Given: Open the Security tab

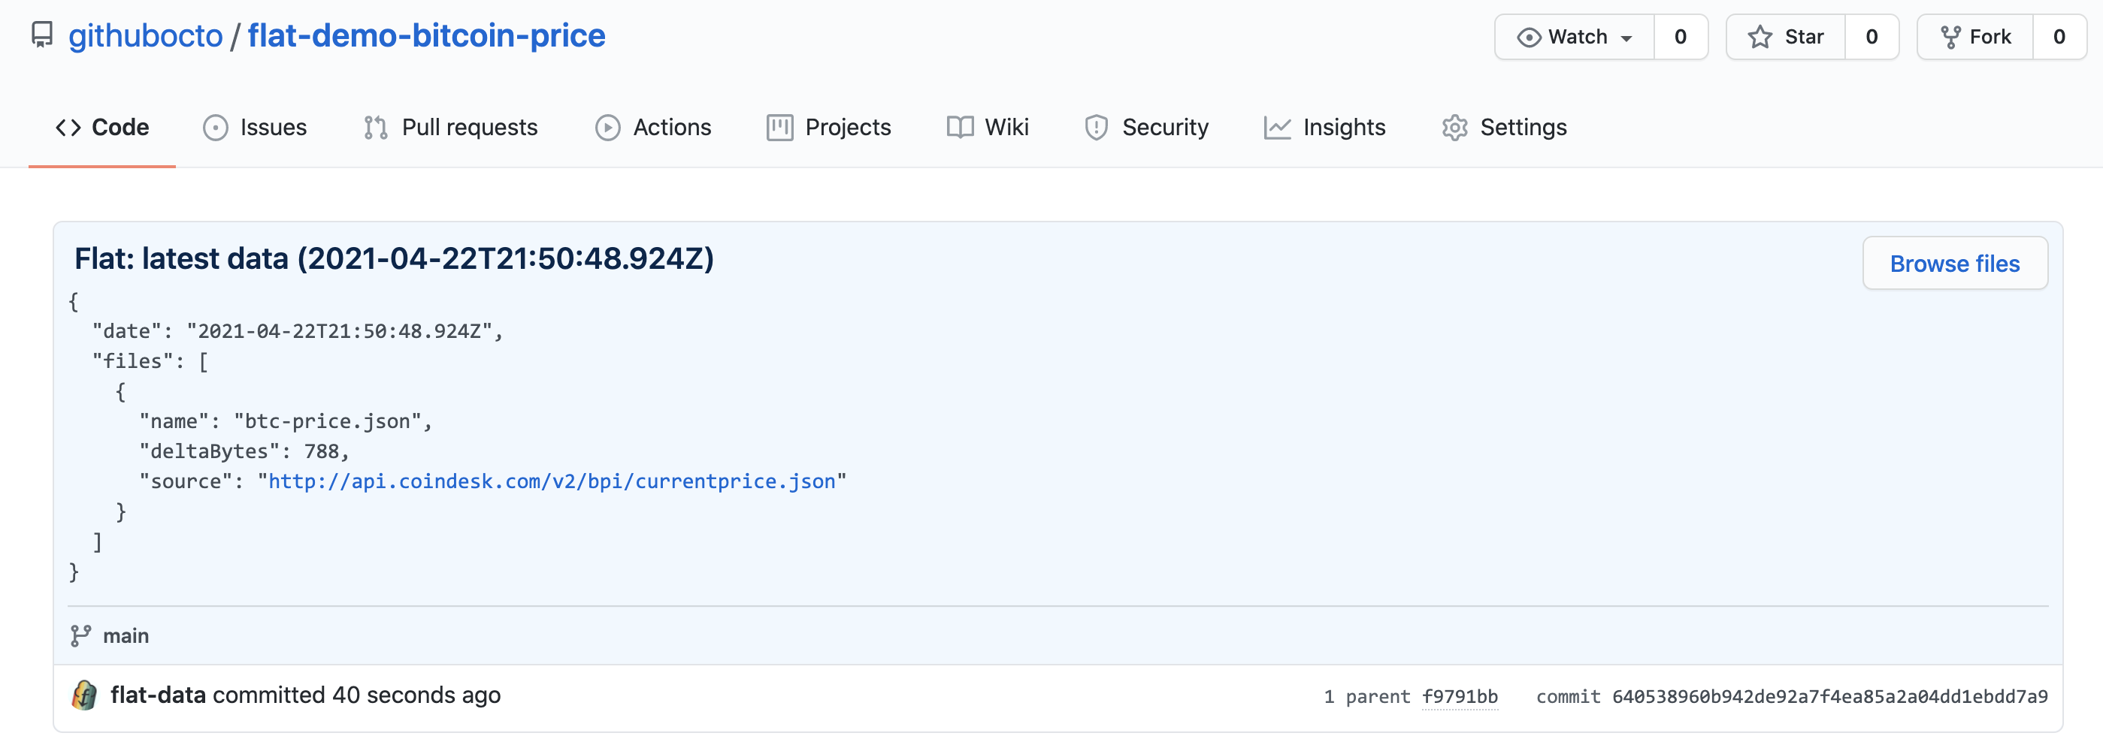Looking at the screenshot, I should tap(1146, 128).
